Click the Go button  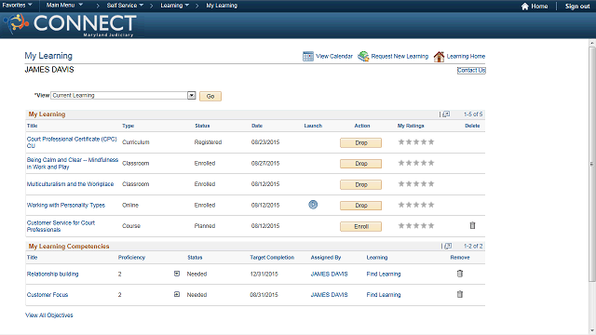(210, 96)
